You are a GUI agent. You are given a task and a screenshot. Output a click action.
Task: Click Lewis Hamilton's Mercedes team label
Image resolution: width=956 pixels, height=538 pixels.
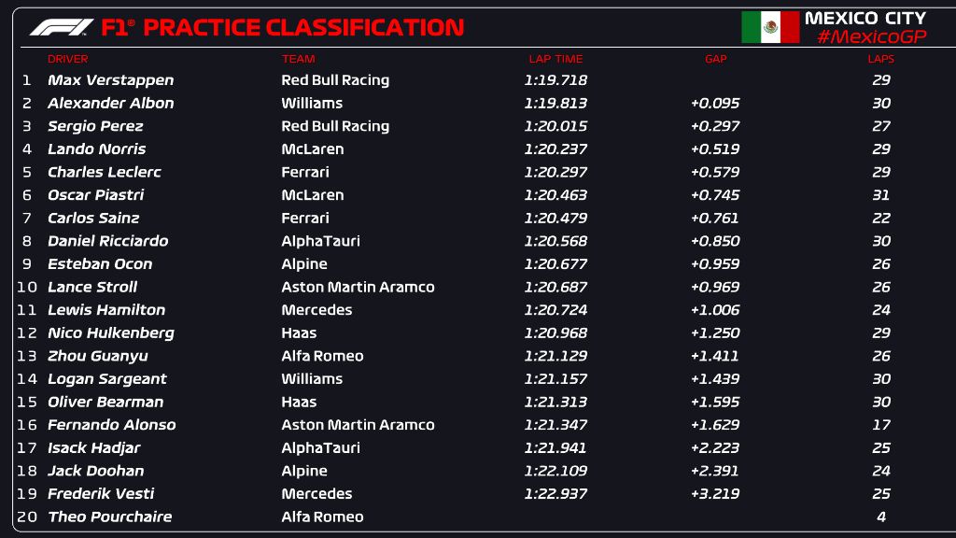tap(316, 310)
